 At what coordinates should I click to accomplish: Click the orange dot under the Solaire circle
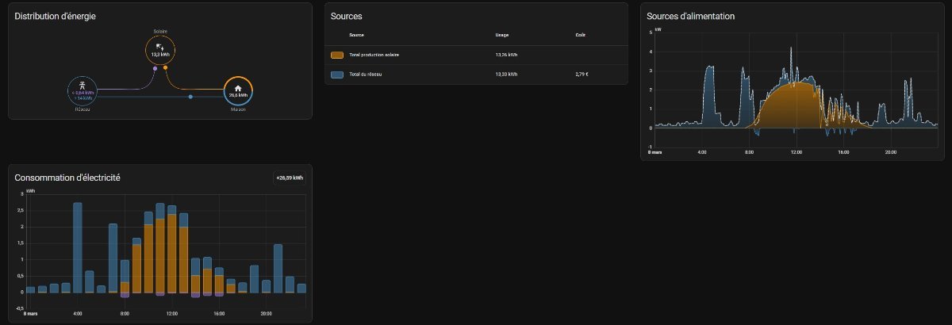[x=165, y=67]
